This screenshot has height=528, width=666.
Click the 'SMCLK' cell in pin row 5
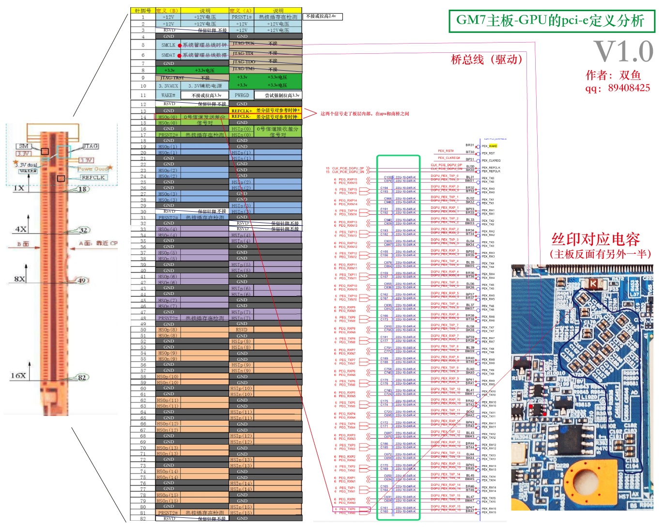pyautogui.click(x=168, y=45)
